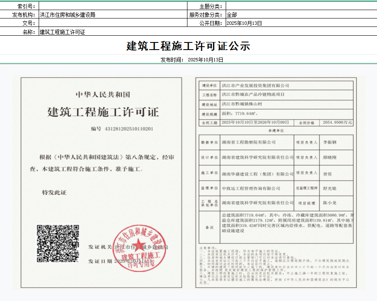
Task: Click the 建设单位 name 洪江市产业发展投资集团有限公司
Action: pyautogui.click(x=256, y=85)
